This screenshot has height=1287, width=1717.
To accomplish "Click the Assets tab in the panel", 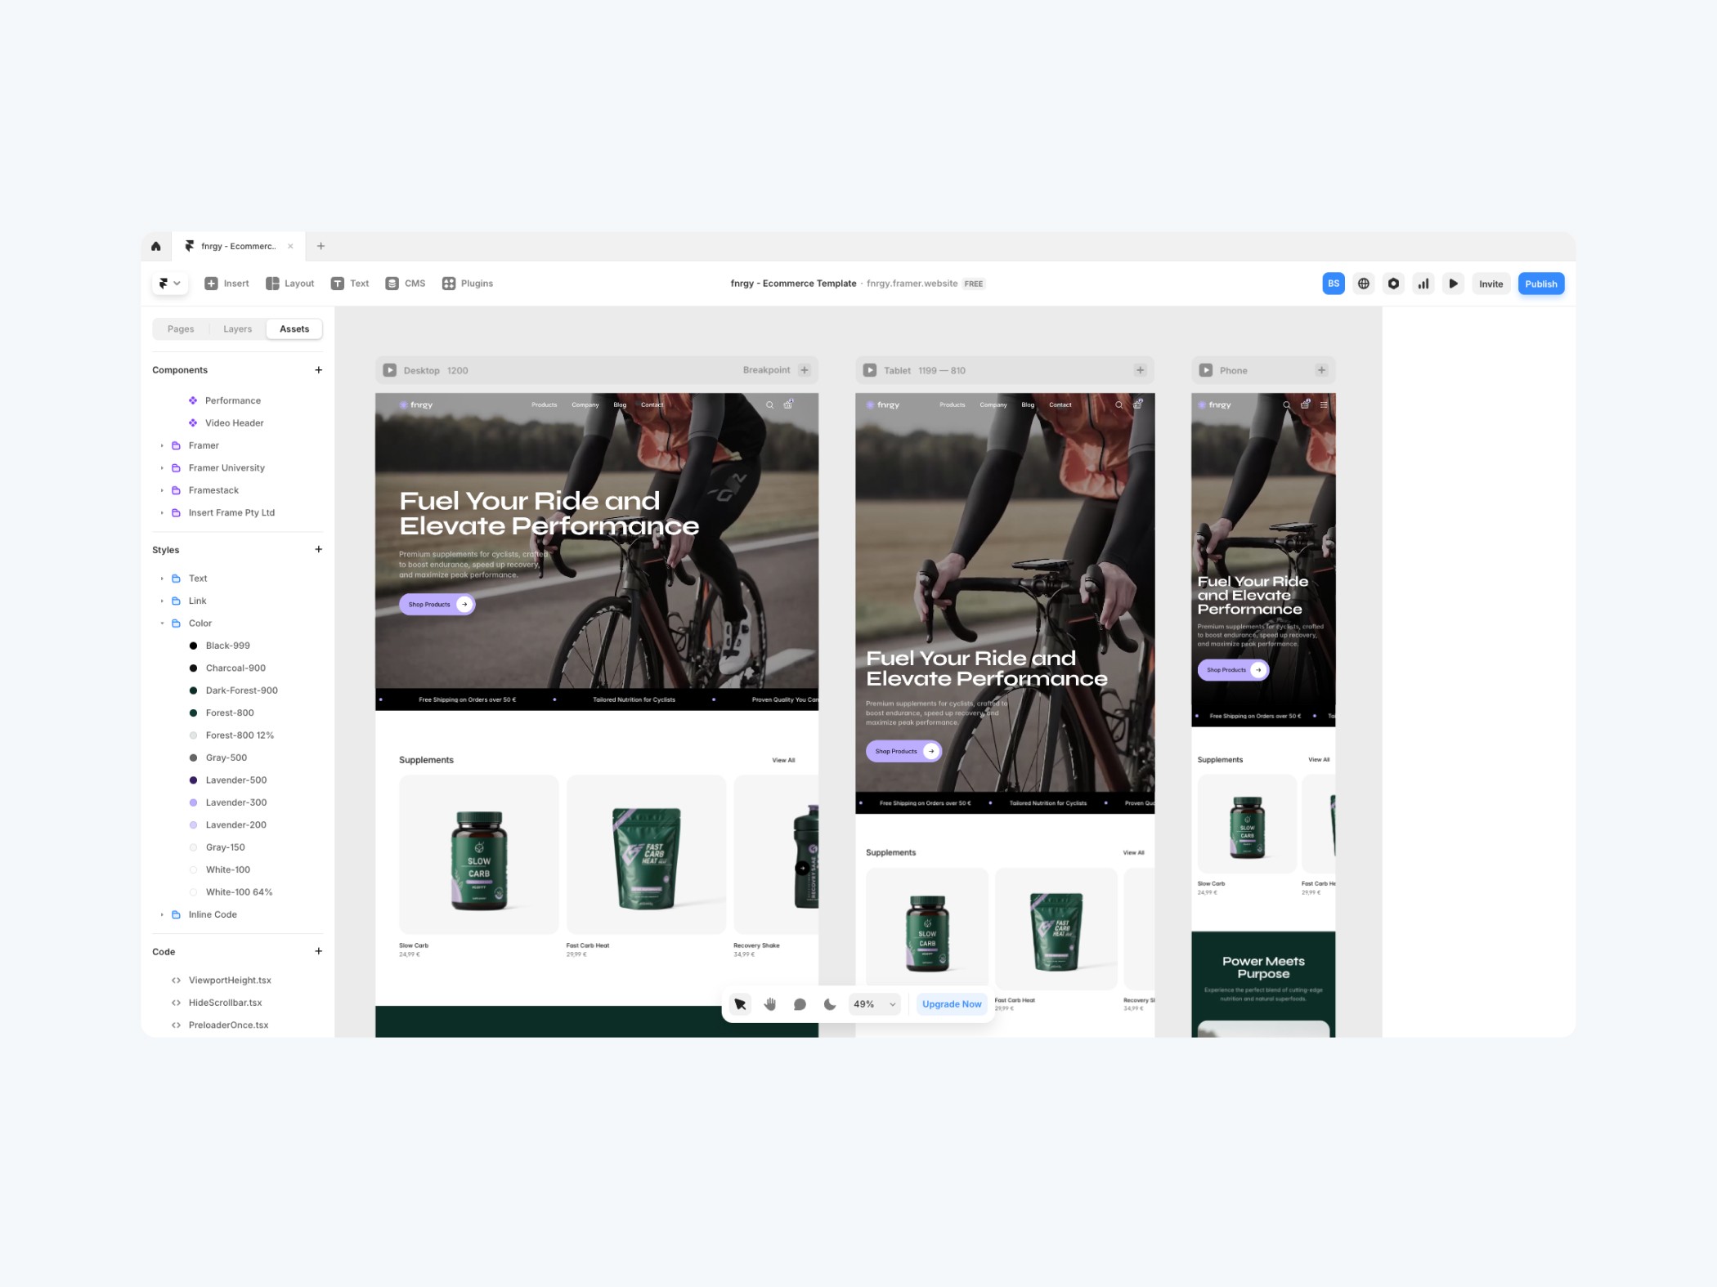I will click(x=294, y=328).
